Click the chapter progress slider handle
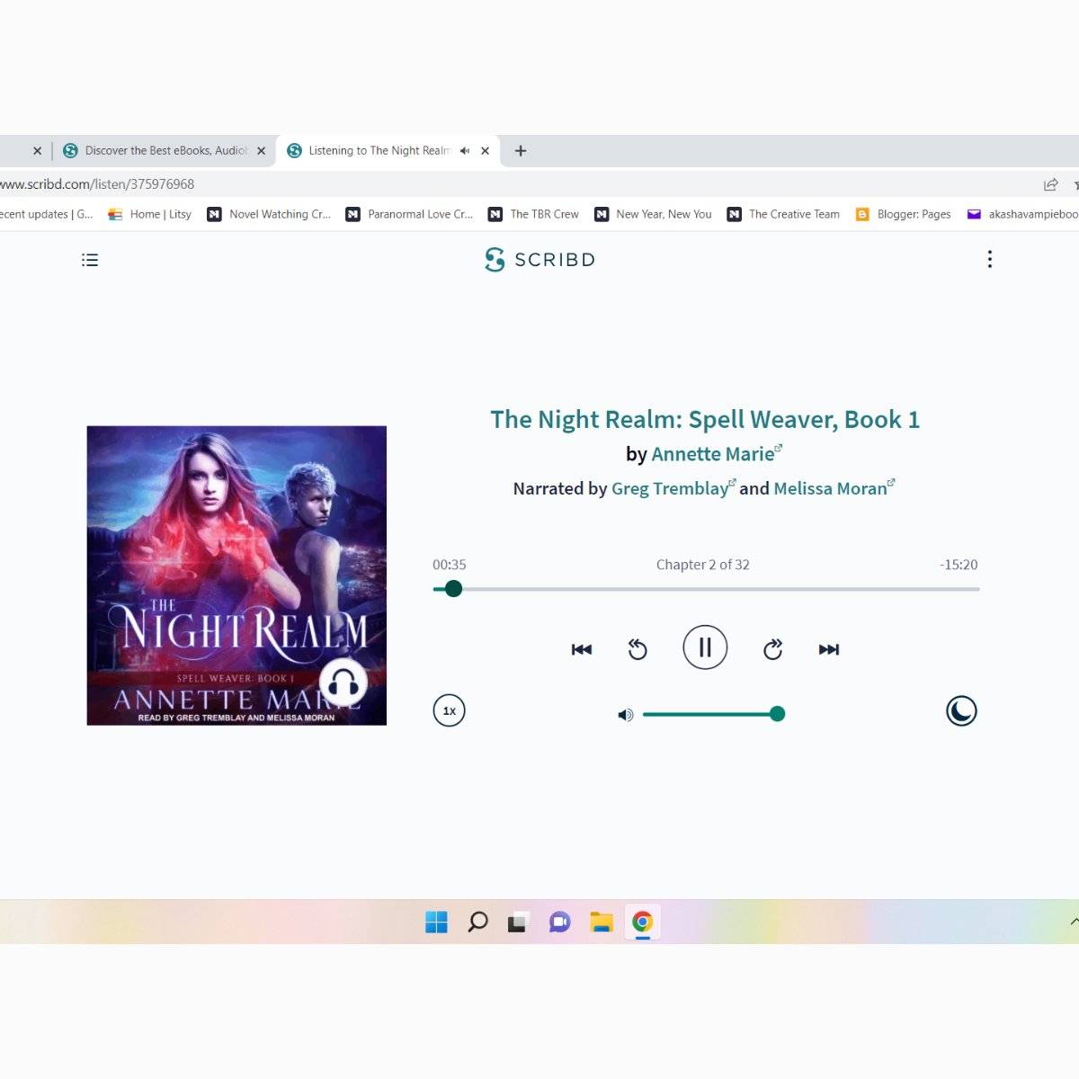1079x1079 pixels. pyautogui.click(x=454, y=589)
